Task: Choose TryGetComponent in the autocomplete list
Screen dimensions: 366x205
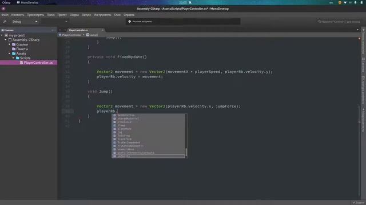Action: pos(148,142)
